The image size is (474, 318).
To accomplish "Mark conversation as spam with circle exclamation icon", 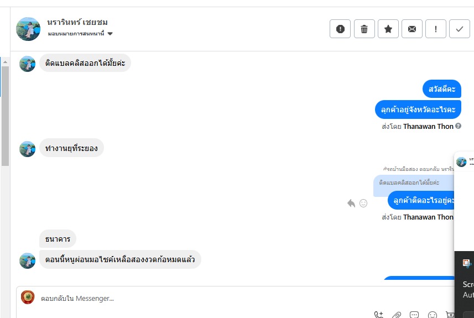I will point(340,29).
